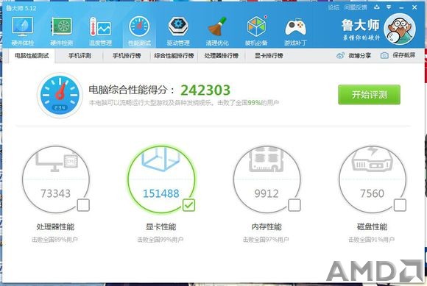Select the 显卡性能 GPU score circle
The width and height of the screenshot is (427, 286).
tap(161, 179)
